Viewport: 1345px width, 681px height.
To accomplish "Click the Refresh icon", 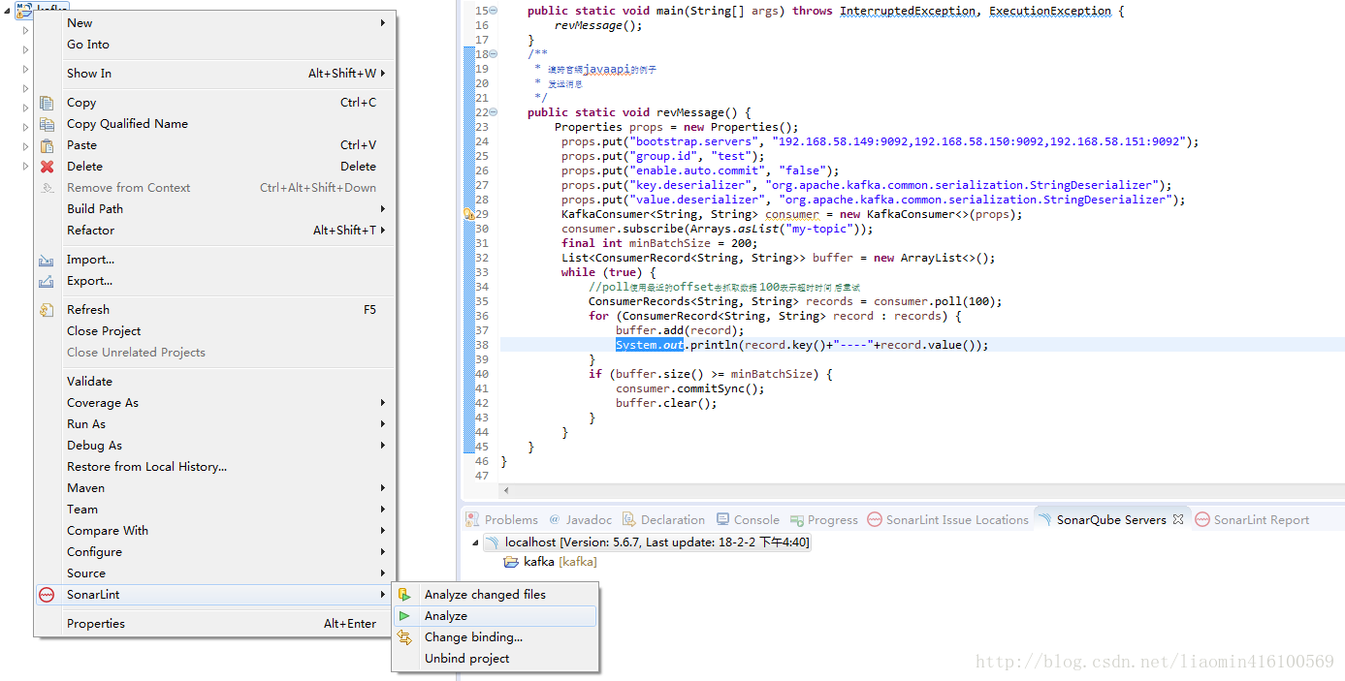I will pyautogui.click(x=47, y=310).
